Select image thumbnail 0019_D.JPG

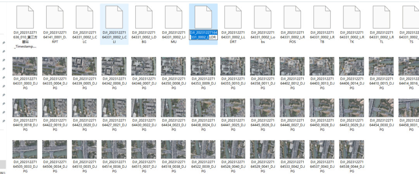tap(55, 108)
